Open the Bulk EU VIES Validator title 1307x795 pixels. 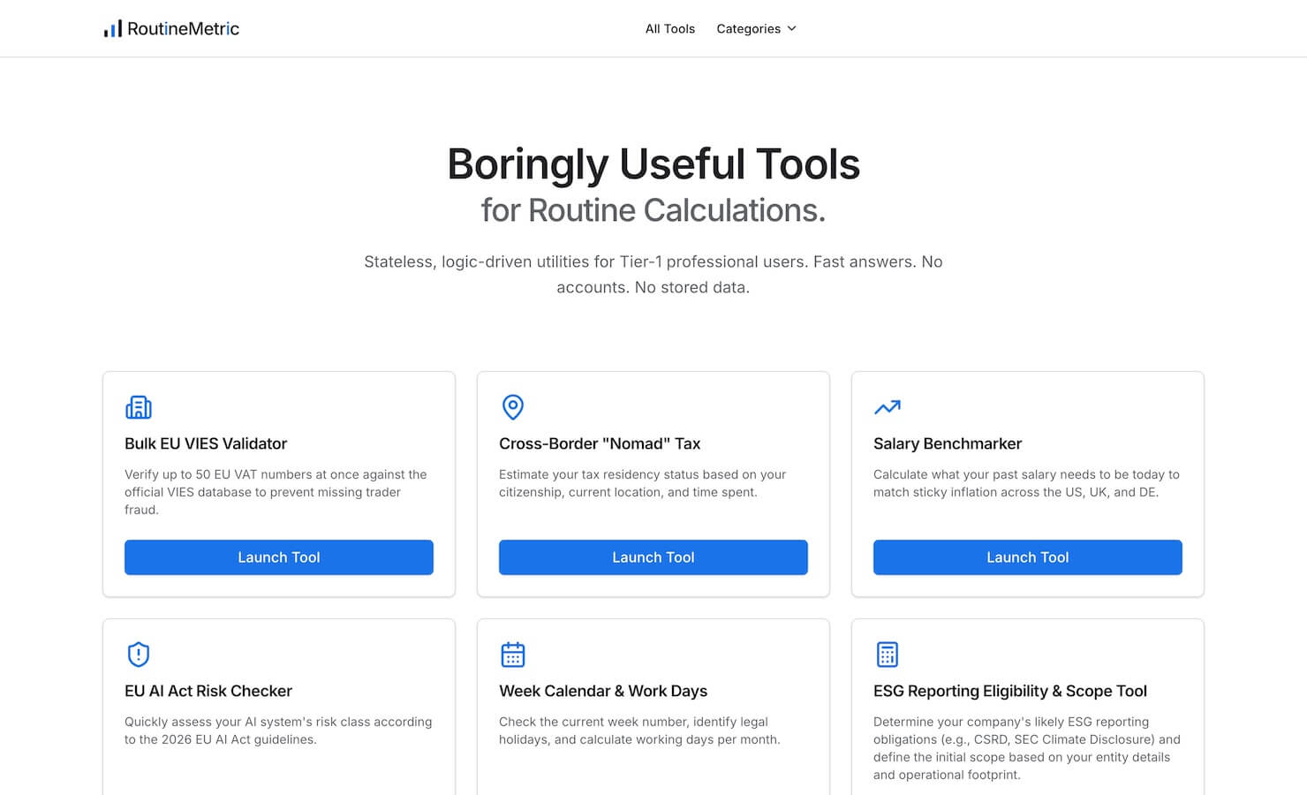point(206,443)
